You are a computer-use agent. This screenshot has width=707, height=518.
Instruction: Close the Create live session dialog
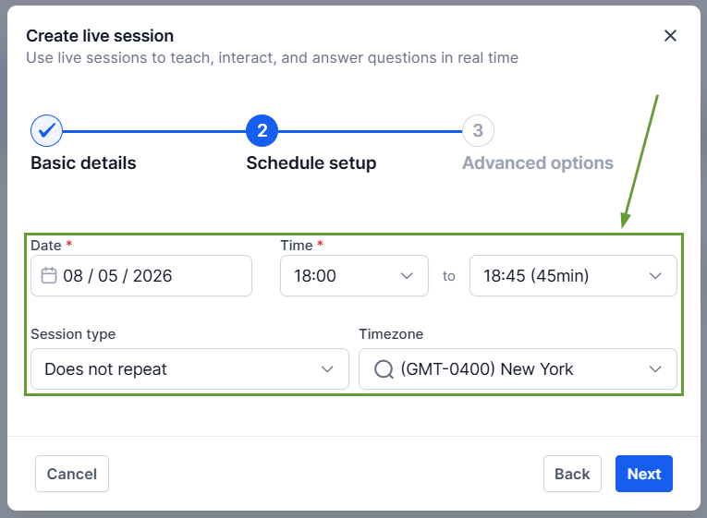(x=671, y=36)
